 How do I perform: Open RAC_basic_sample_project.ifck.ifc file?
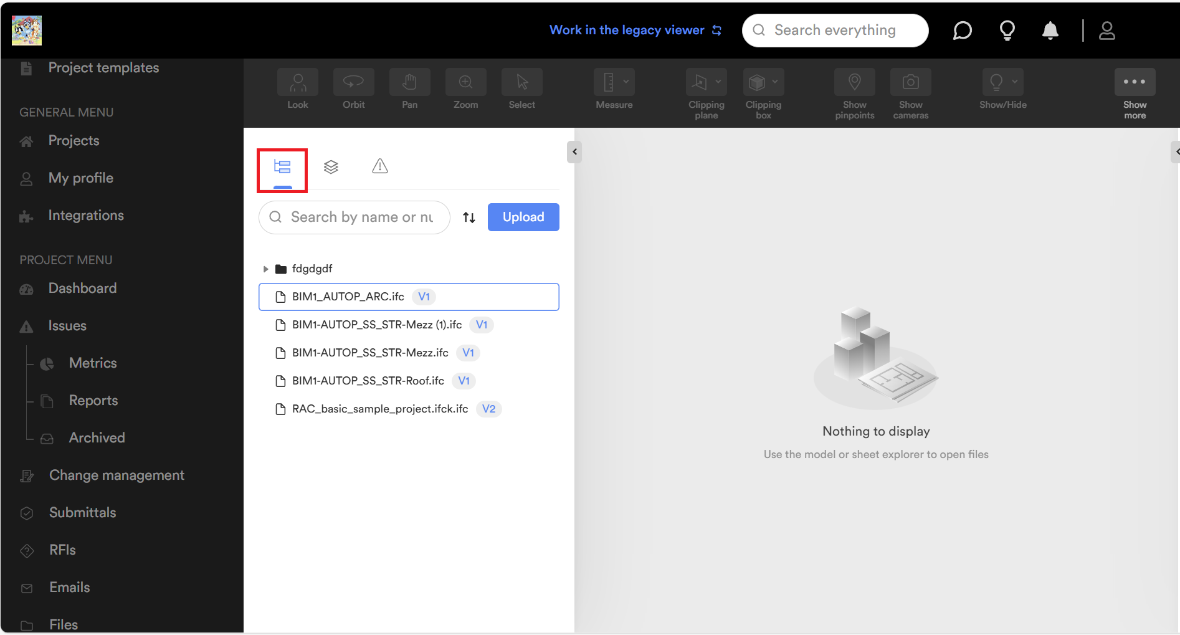coord(409,409)
